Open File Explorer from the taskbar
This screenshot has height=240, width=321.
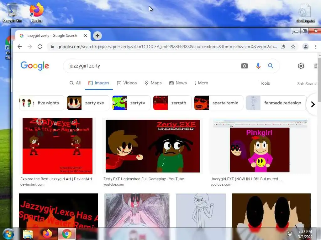coord(28,234)
